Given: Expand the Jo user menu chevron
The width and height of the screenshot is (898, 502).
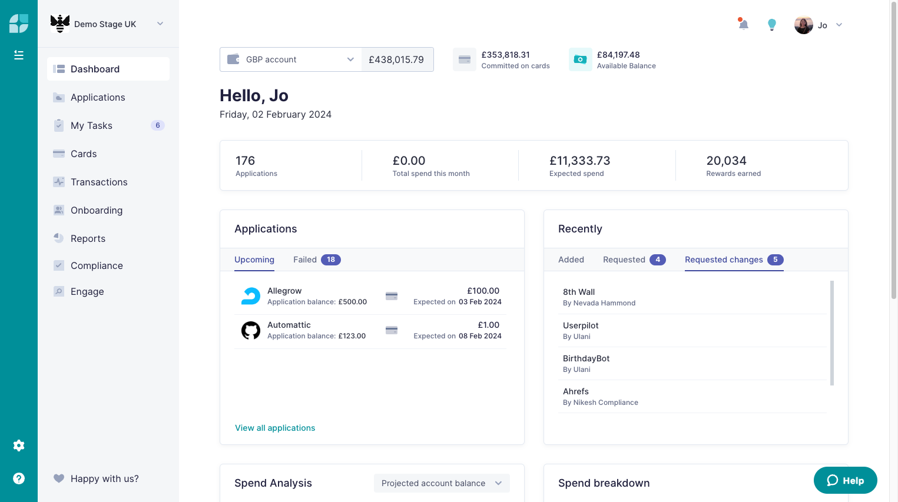Looking at the screenshot, I should tap(839, 25).
